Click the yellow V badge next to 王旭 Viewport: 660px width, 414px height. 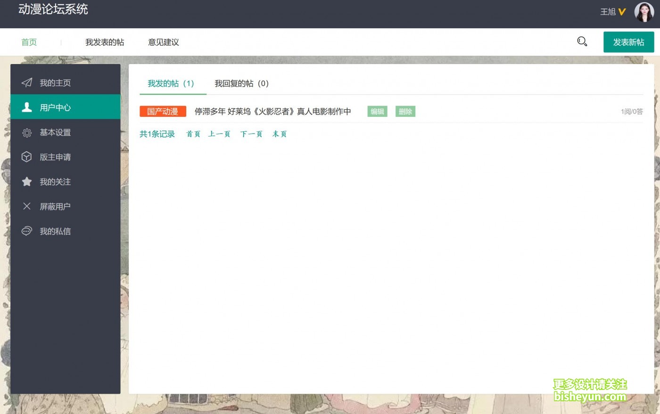[622, 12]
